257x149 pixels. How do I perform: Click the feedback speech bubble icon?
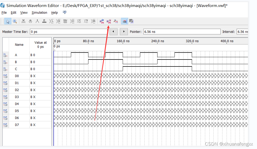coord(65,12)
